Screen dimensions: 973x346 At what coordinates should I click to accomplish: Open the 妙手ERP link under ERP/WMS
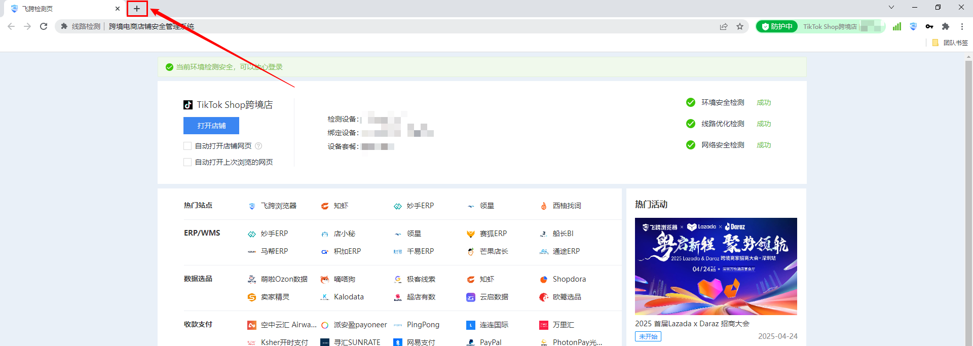point(274,234)
